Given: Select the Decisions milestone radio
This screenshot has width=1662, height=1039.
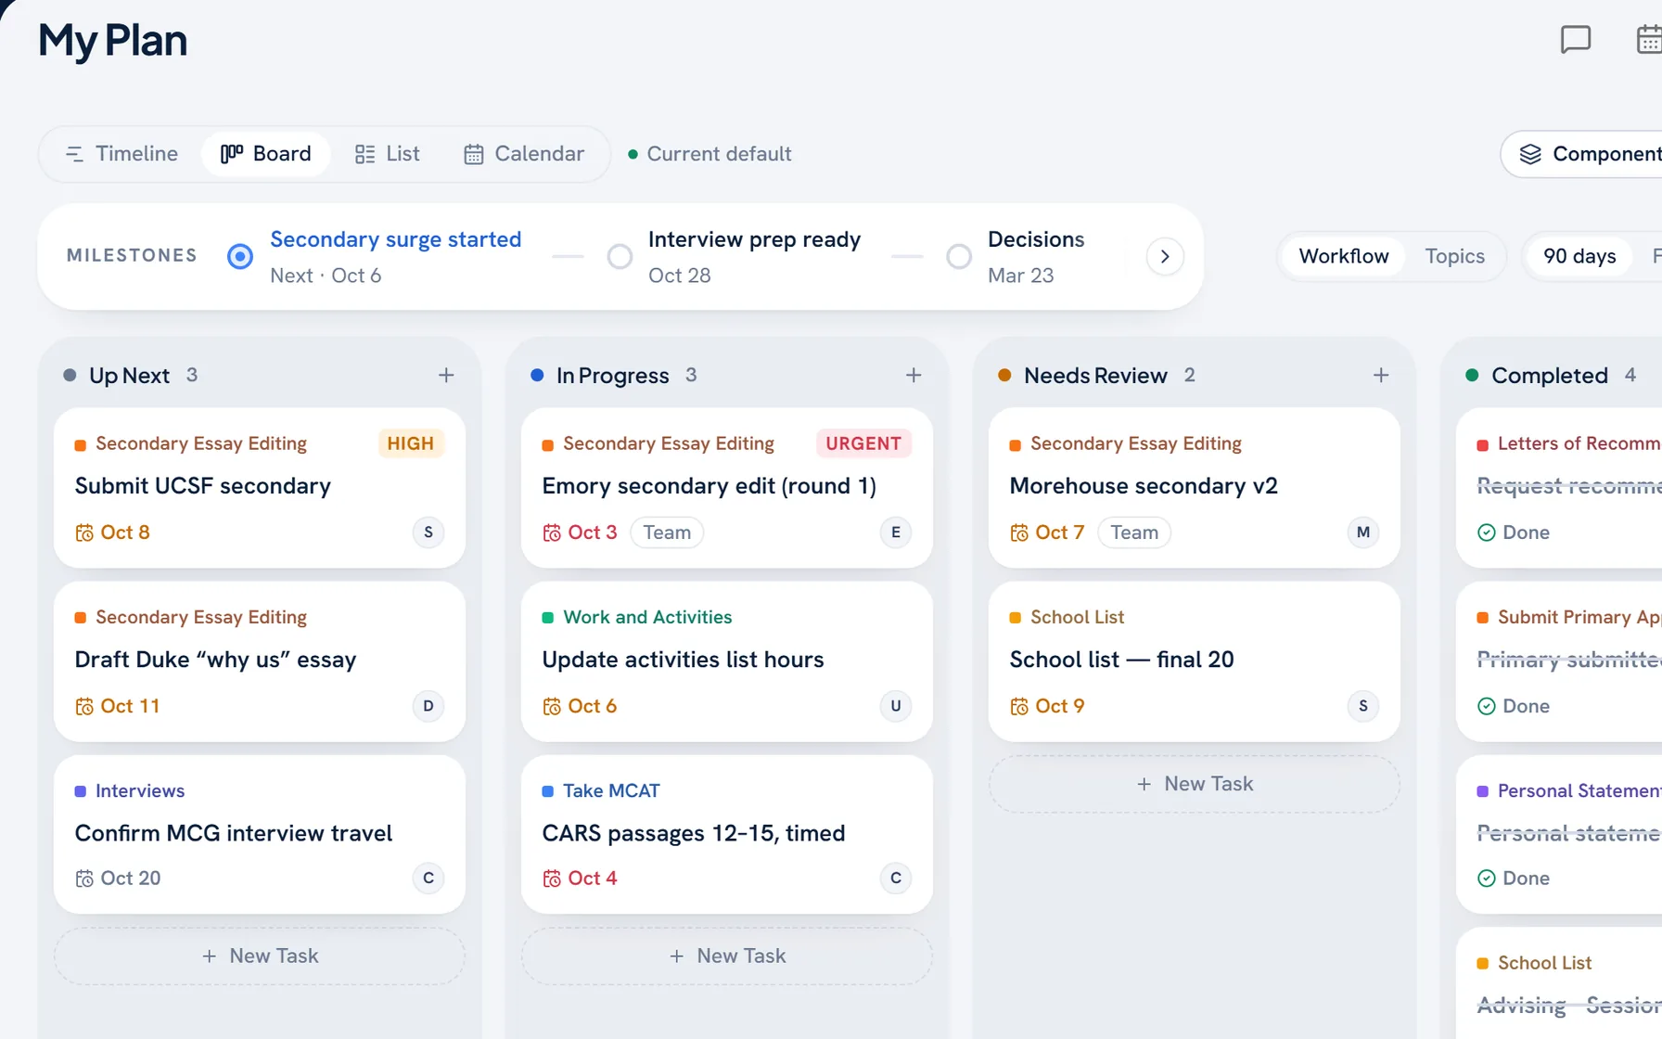Looking at the screenshot, I should click(959, 256).
